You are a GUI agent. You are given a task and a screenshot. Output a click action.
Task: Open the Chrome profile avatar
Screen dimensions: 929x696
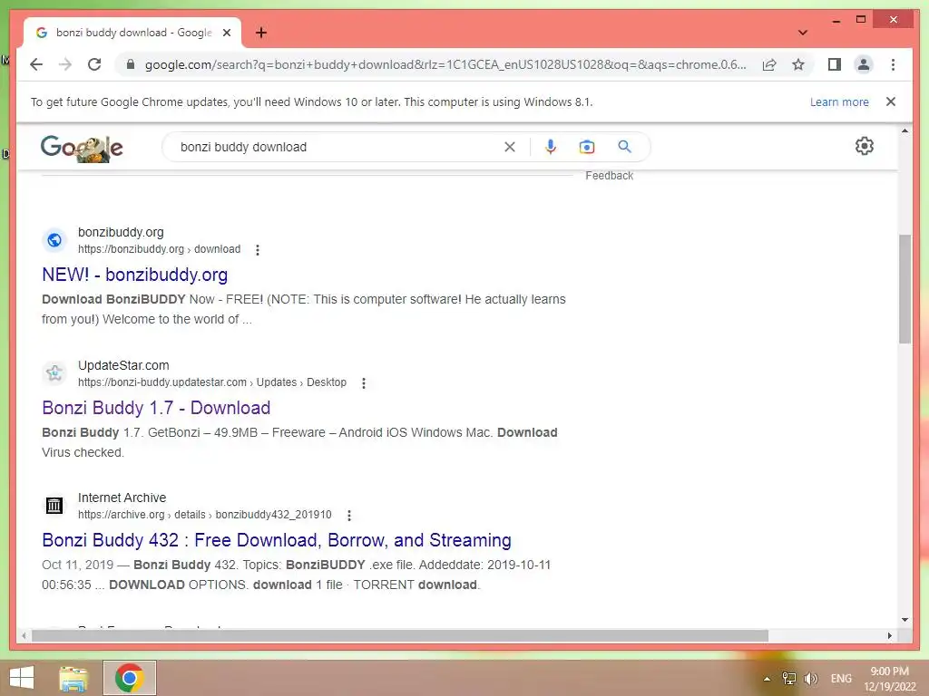864,64
